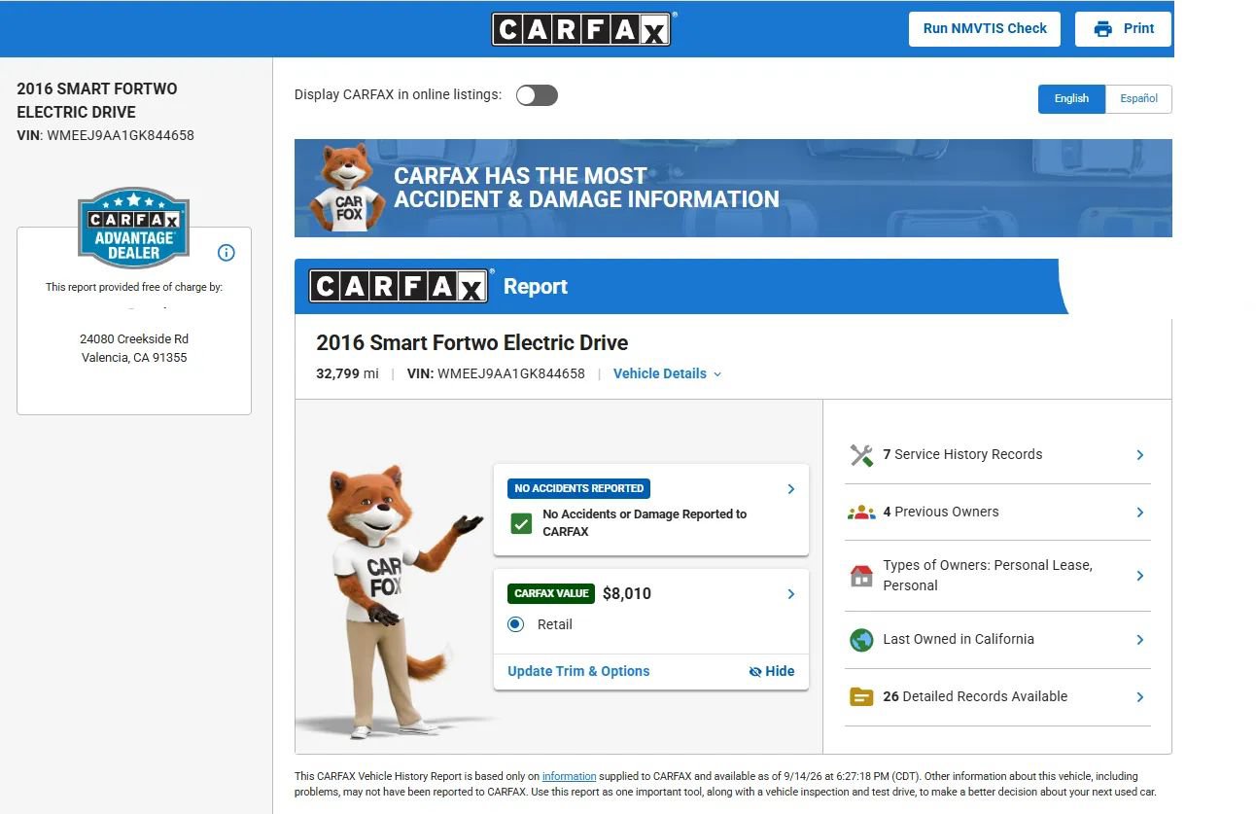Open Types of Owners chevron

pyautogui.click(x=1140, y=576)
